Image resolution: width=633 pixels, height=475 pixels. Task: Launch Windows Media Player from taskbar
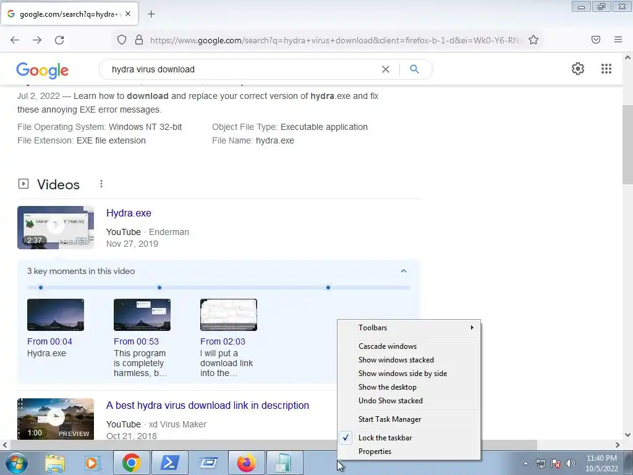91,463
